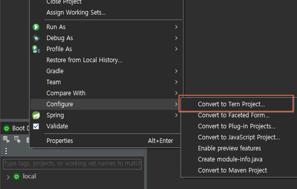The height and width of the screenshot is (189, 297).
Task: Select Assign Working Sets menu entry
Action: coord(76,13)
